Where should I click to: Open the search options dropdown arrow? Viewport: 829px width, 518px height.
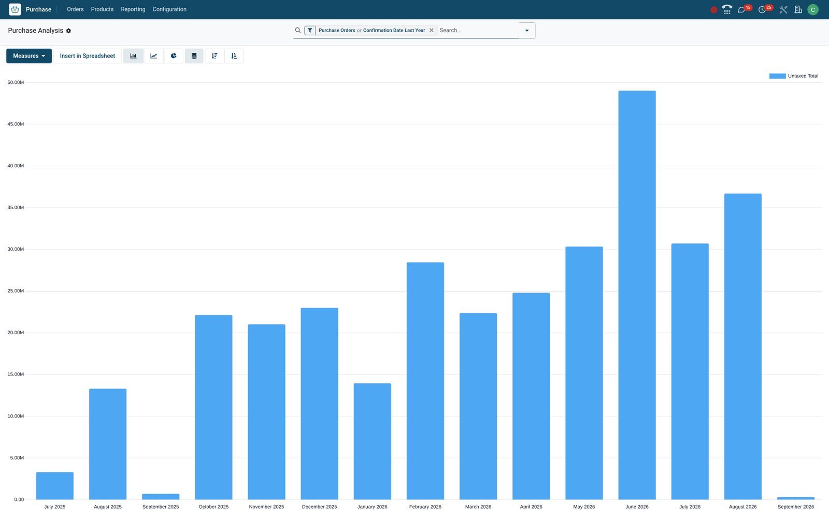527,31
